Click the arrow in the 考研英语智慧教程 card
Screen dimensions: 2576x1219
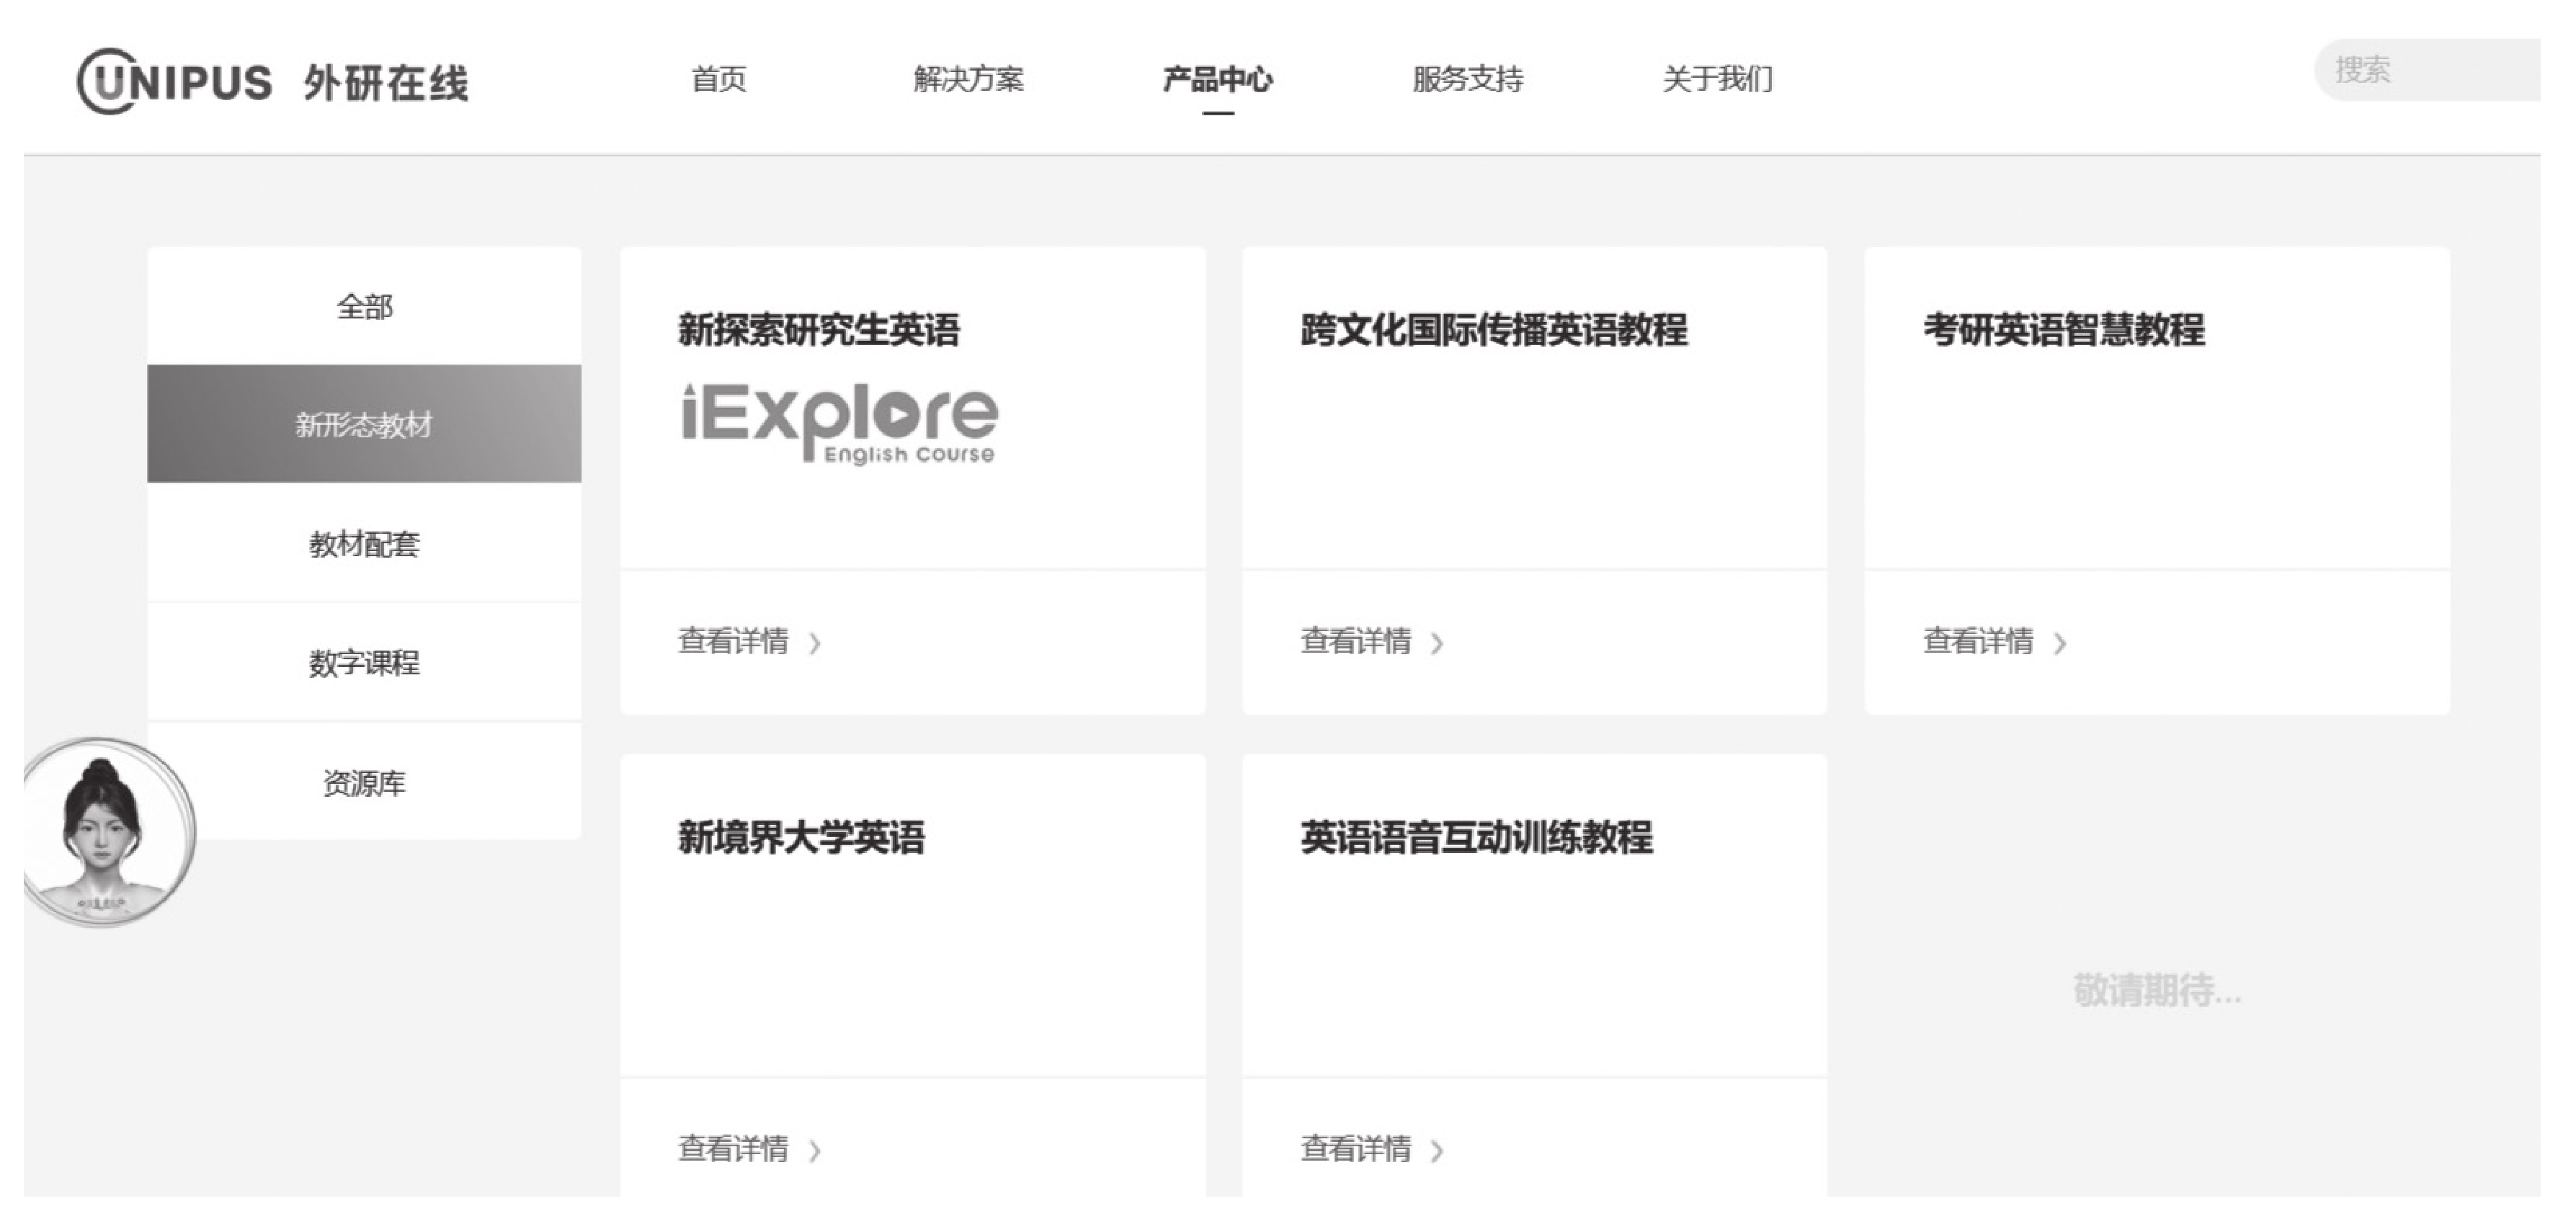point(2060,643)
